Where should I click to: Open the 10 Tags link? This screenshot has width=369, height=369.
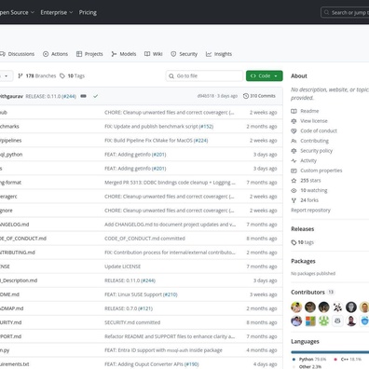pyautogui.click(x=72, y=75)
